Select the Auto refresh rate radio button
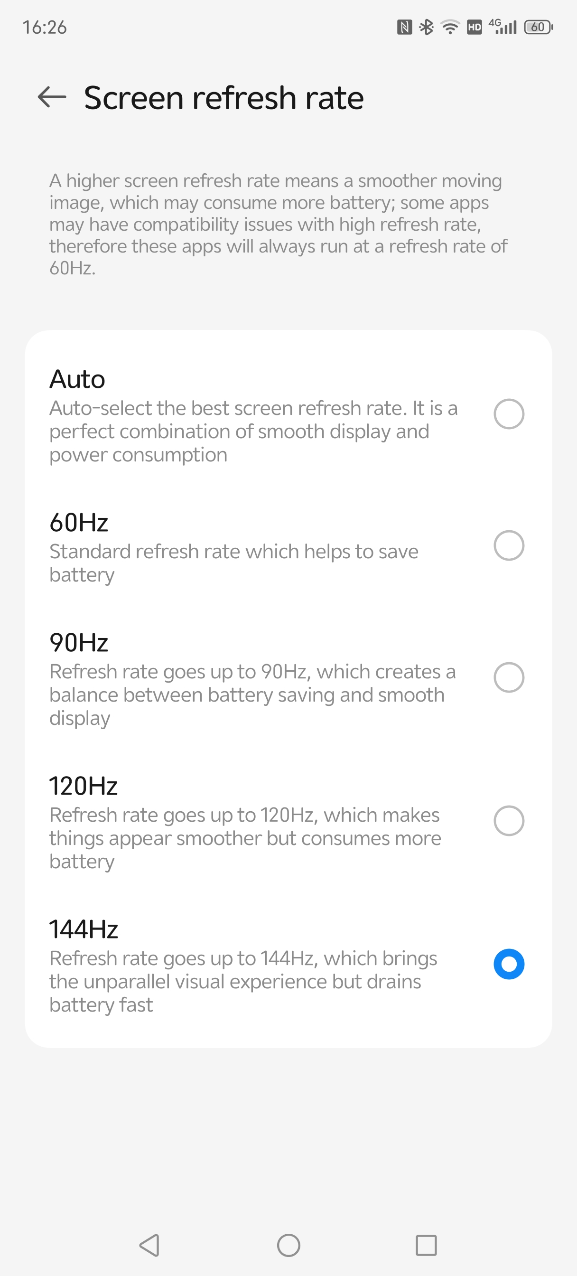This screenshot has width=577, height=1276. click(509, 414)
